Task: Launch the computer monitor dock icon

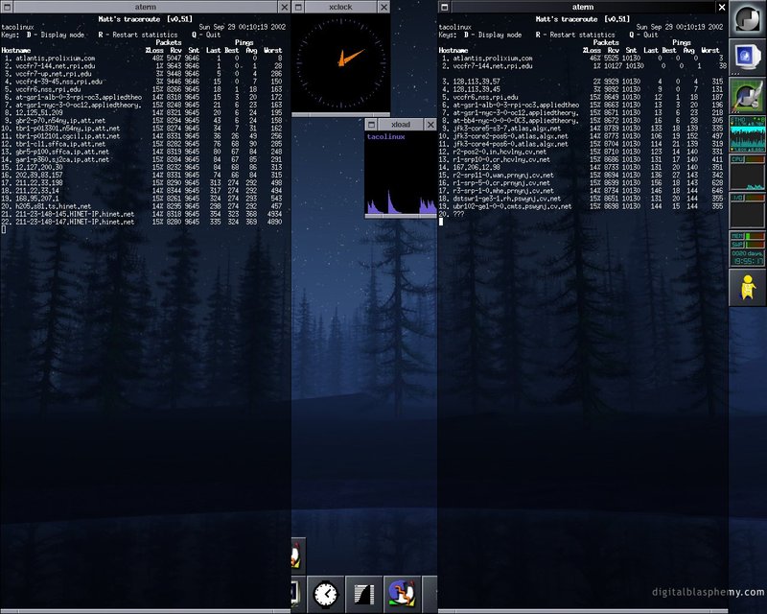Action: pos(748,57)
